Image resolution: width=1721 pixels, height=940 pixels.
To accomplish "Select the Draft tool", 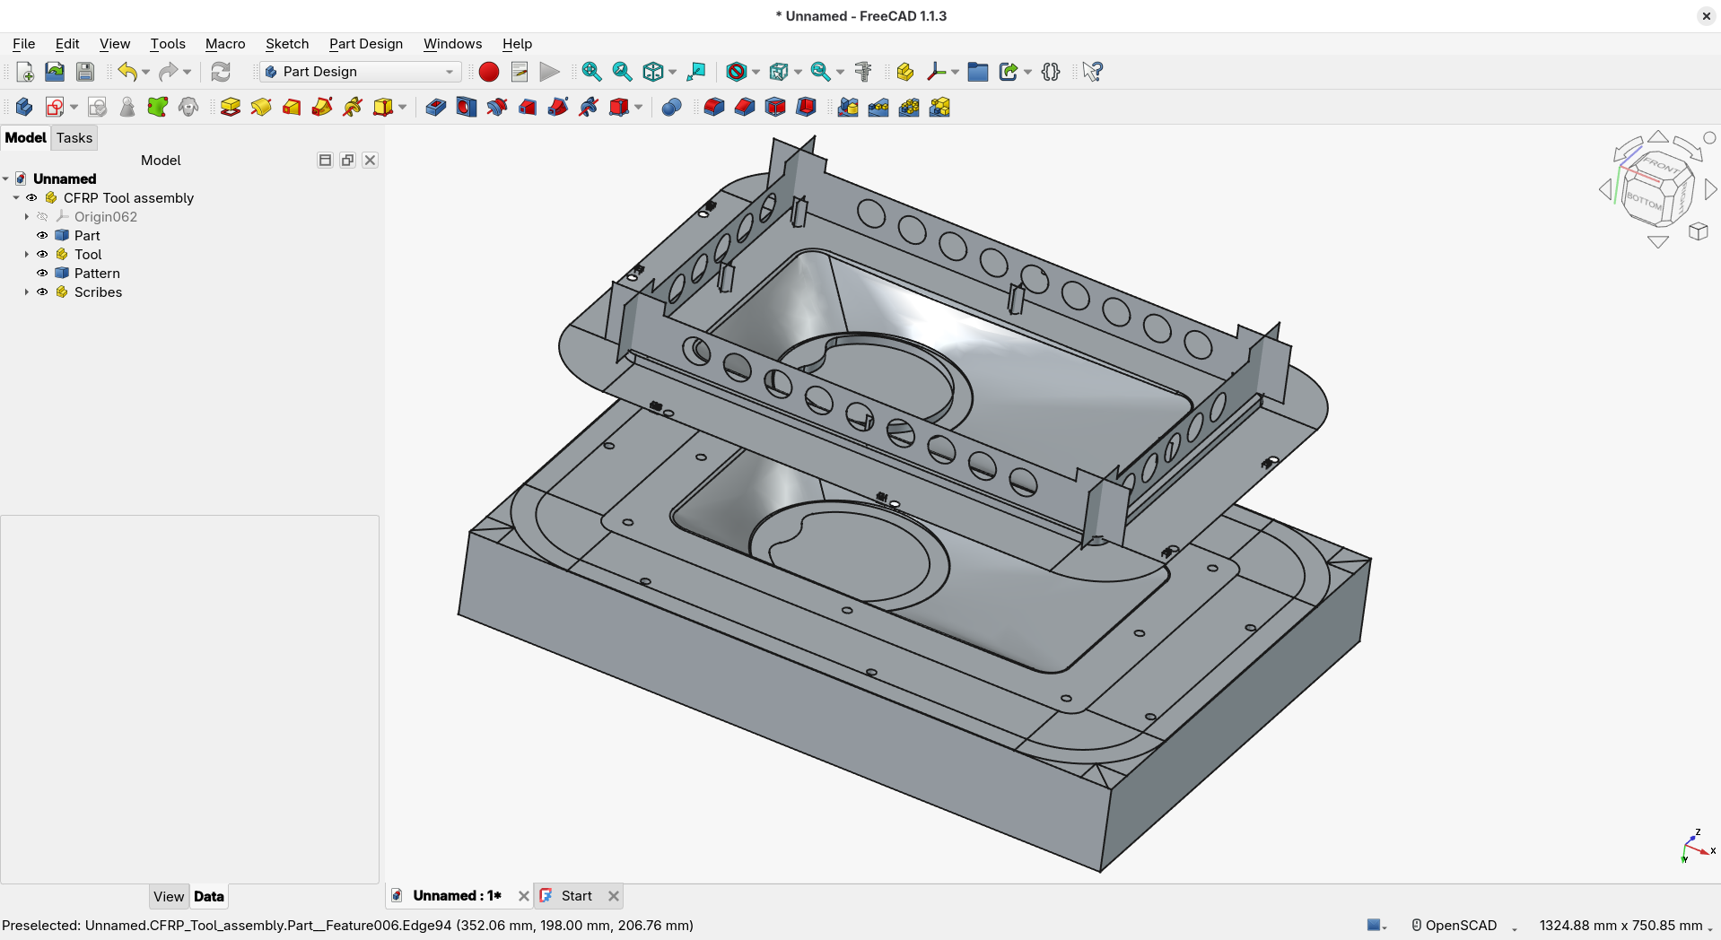I will [775, 108].
